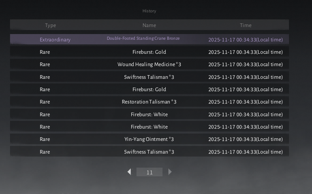
Task: Go to the previous history page arrow
Action: (x=129, y=172)
